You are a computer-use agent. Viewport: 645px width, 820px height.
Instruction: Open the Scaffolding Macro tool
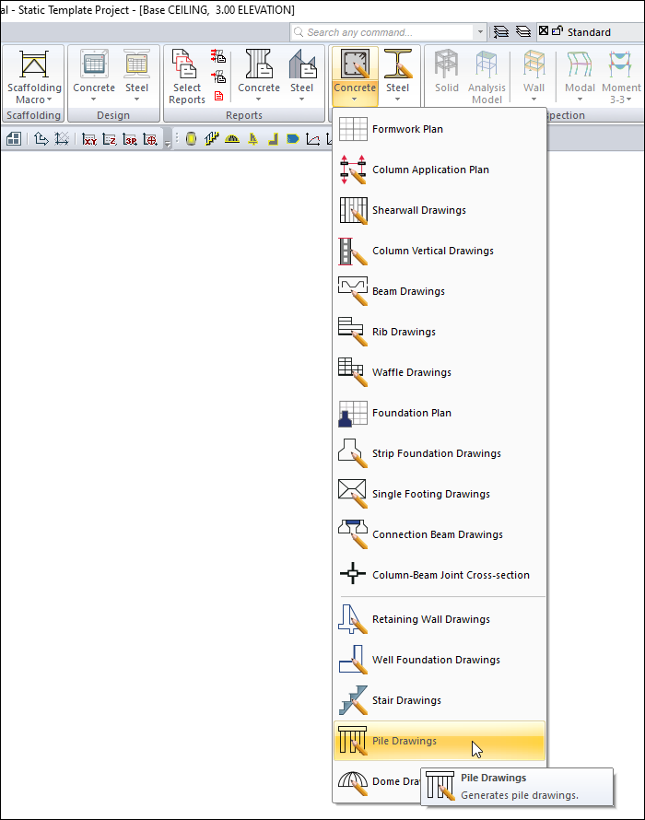coord(34,76)
